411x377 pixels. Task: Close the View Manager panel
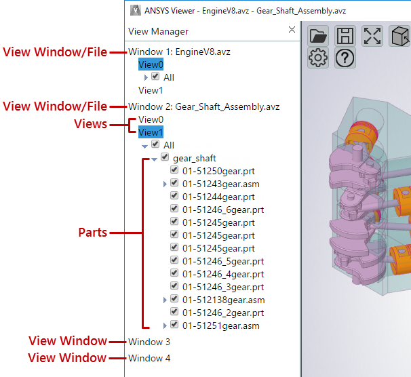click(292, 30)
